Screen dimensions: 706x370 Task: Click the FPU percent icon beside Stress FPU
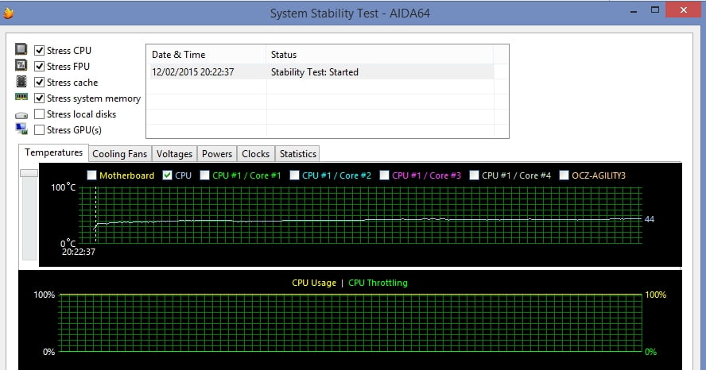[x=21, y=65]
